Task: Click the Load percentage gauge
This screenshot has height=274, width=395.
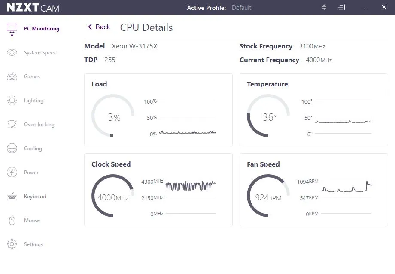Action: coord(113,116)
